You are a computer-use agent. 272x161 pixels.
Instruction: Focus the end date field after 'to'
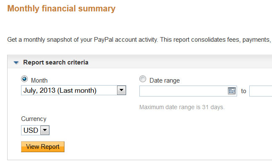click(x=261, y=91)
